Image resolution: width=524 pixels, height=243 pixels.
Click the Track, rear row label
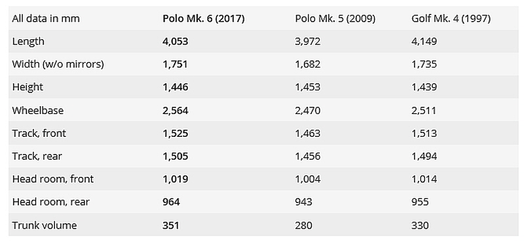37,156
